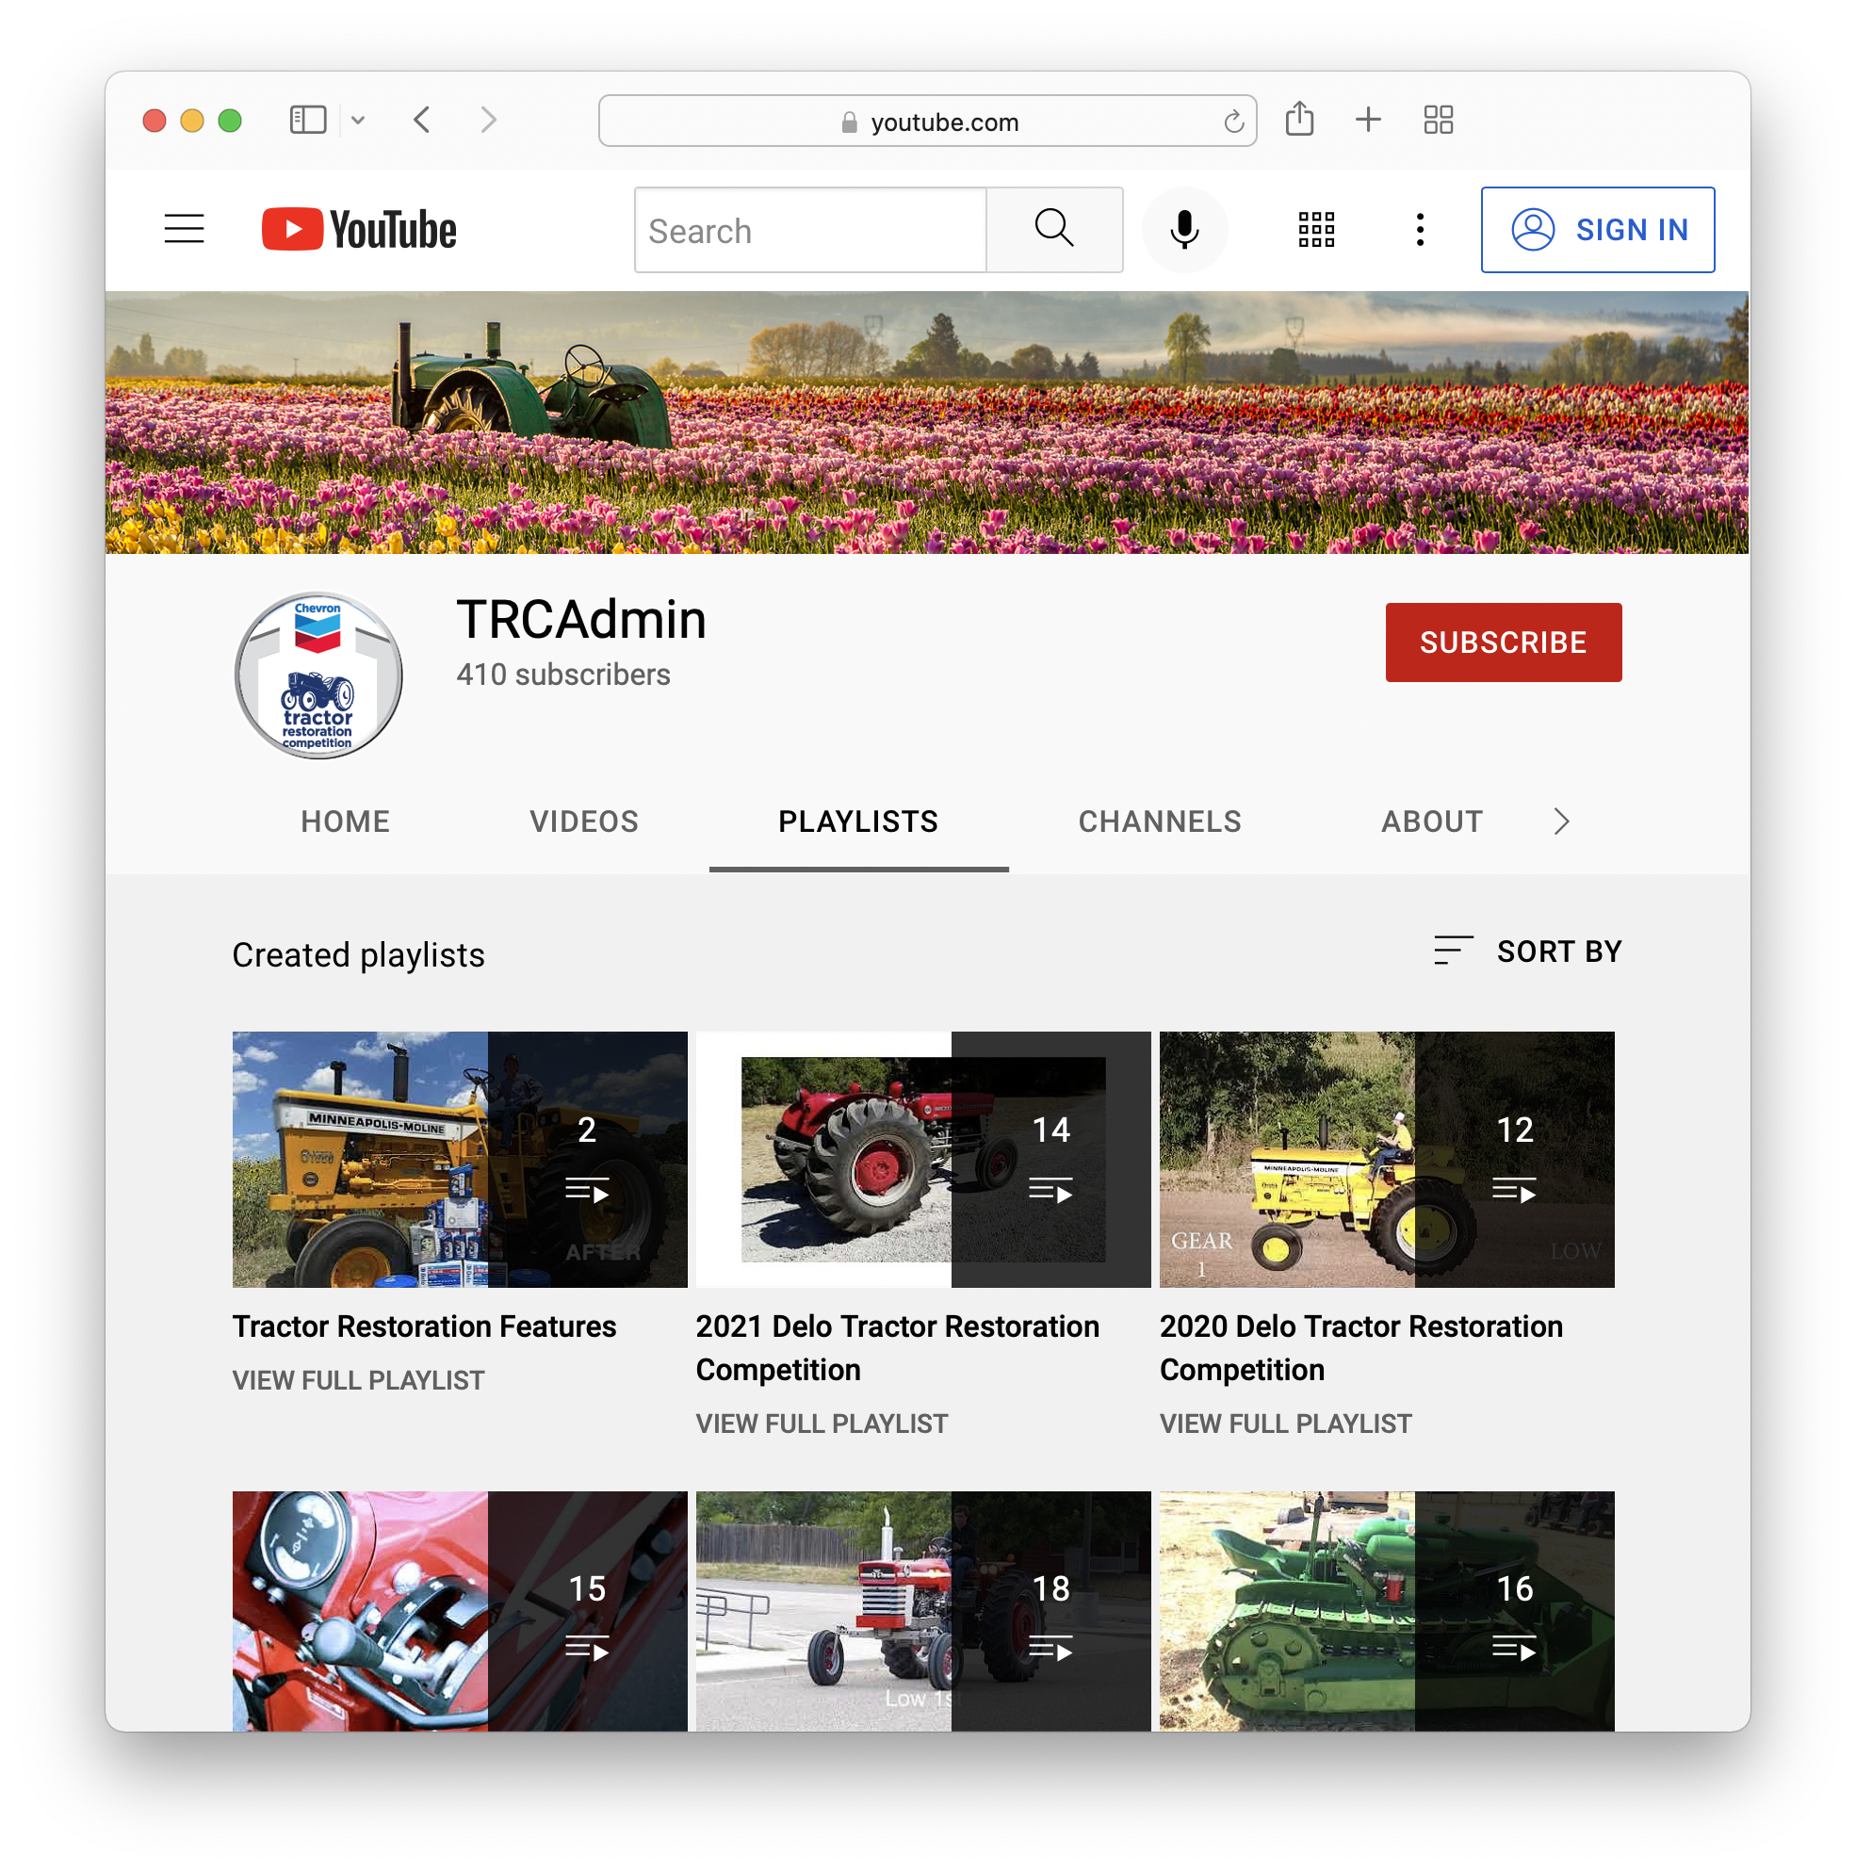The width and height of the screenshot is (1856, 1871).
Task: Click the red SUBSCRIBE button
Action: tap(1503, 643)
